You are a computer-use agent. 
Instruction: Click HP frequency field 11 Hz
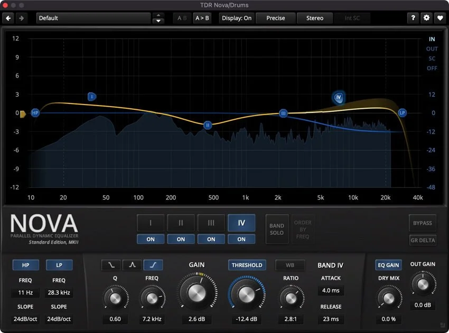25,293
